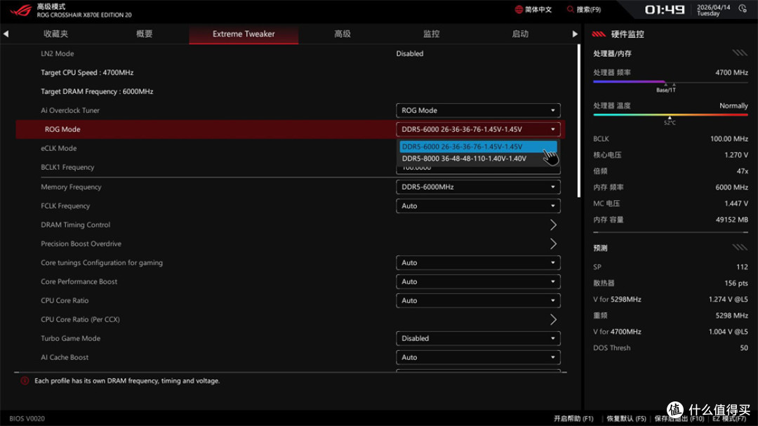
Task: Click the 预测 section header
Action: (x=600, y=248)
